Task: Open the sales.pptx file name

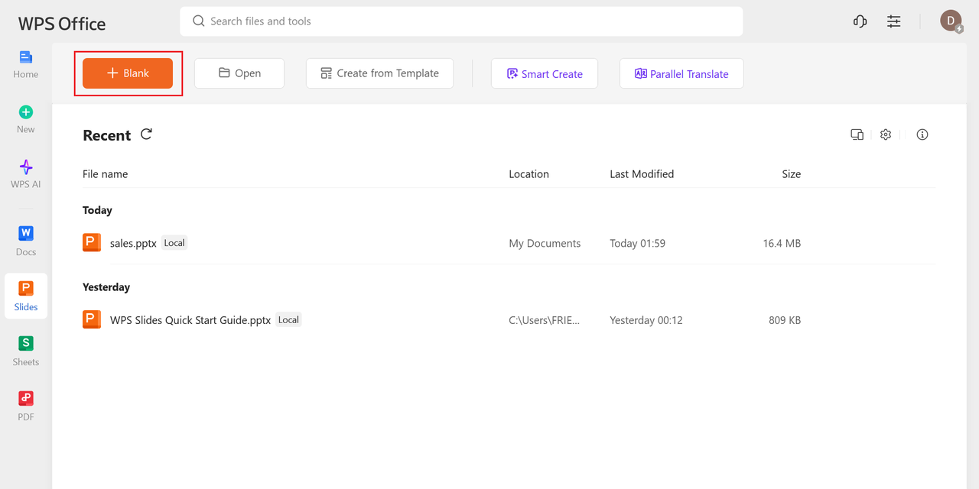Action: click(x=133, y=243)
